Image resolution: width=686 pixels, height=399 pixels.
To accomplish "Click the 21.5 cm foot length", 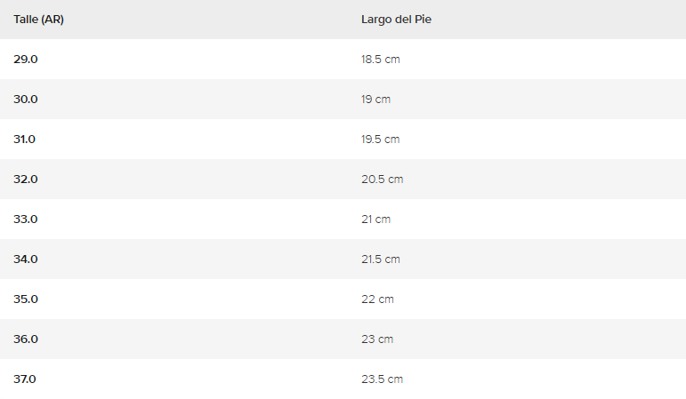I will point(380,259).
